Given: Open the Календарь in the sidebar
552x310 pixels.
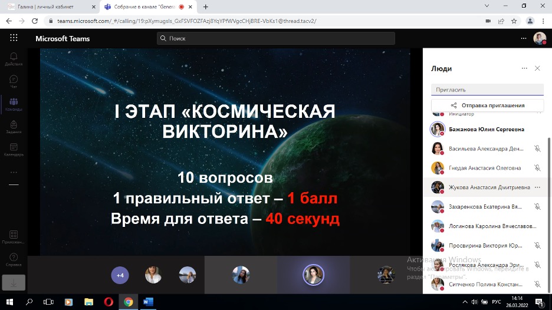Looking at the screenshot, I should click(14, 150).
